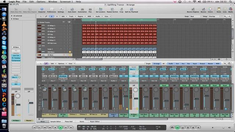Viewport: 235px width, 132px height.
Task: Toggle the MIDI channel filter button
Action: pyautogui.click(x=217, y=63)
